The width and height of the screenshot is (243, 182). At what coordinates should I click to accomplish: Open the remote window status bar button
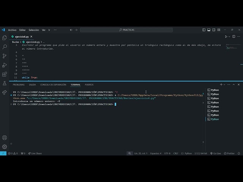3,153
